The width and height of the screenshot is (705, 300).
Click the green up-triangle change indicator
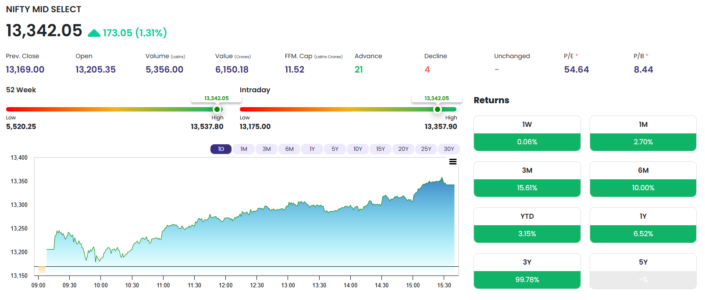point(94,33)
